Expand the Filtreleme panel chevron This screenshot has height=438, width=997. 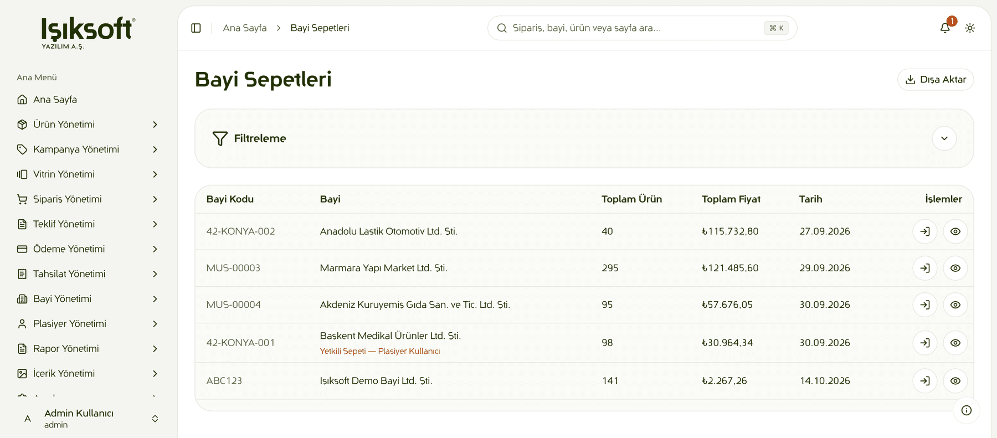point(944,138)
